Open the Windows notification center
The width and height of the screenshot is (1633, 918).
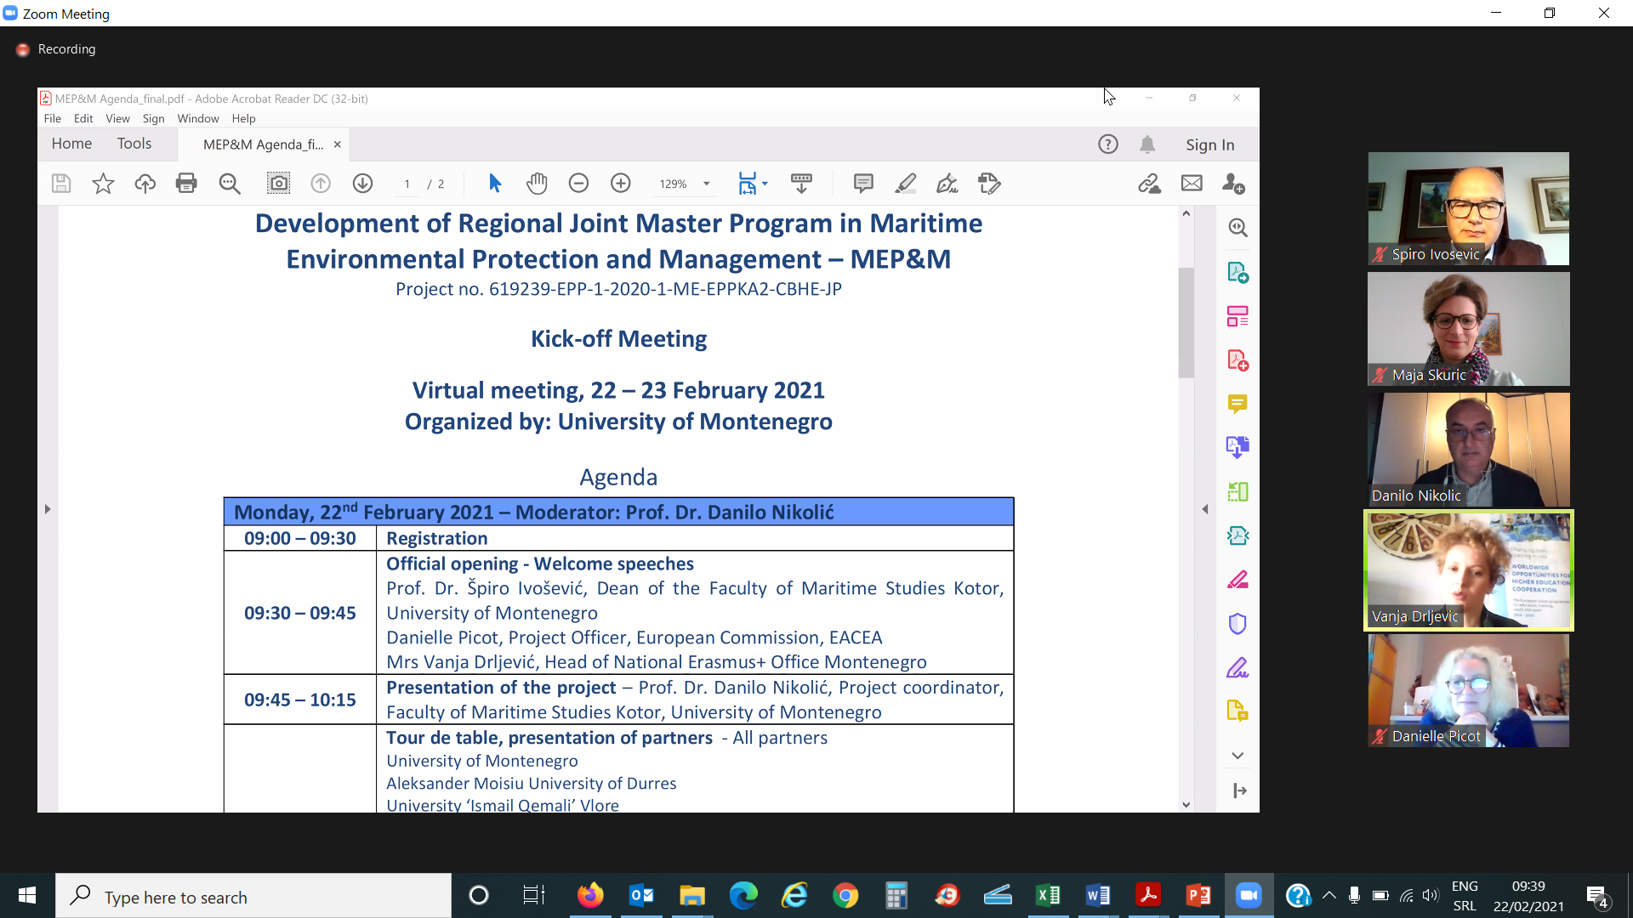coord(1597,897)
